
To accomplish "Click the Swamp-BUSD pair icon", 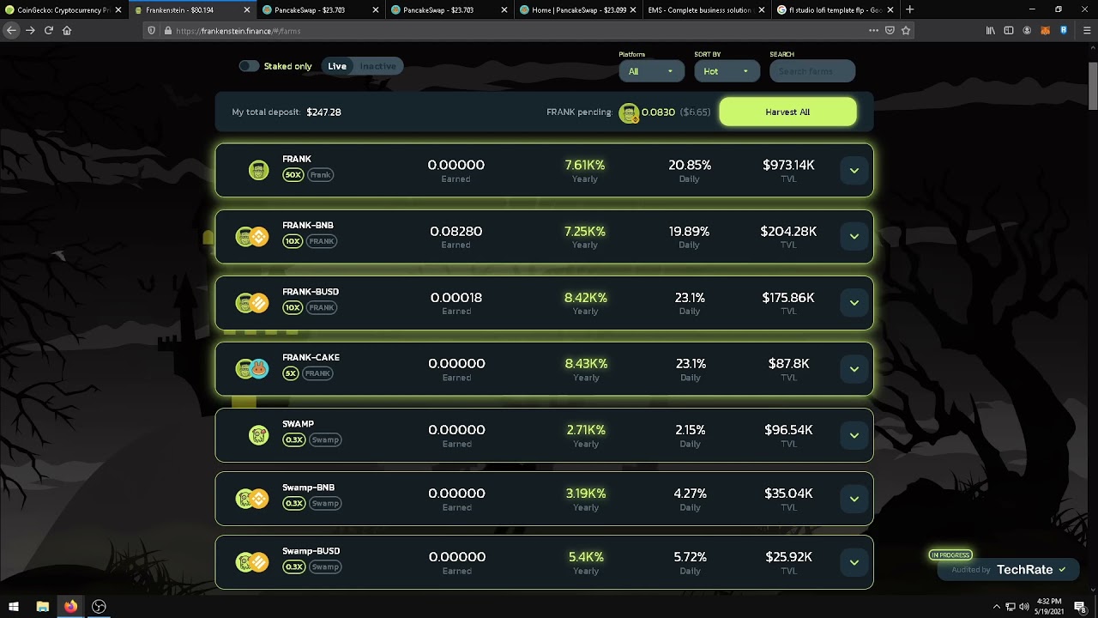I will point(252,562).
